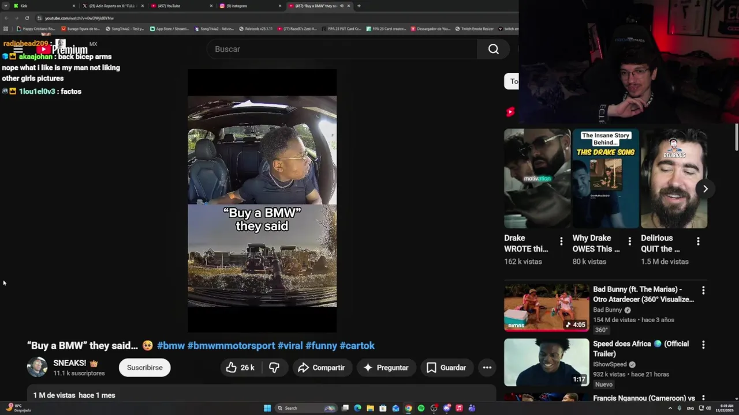Open the Delirious short thumbnail
The height and width of the screenshot is (415, 739).
click(674, 179)
